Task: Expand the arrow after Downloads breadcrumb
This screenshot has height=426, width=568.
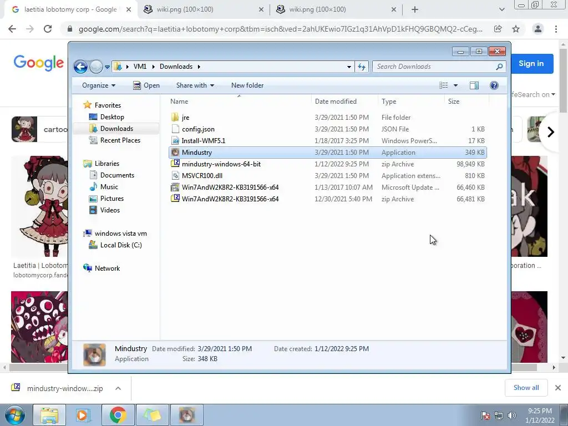Action: click(x=199, y=67)
